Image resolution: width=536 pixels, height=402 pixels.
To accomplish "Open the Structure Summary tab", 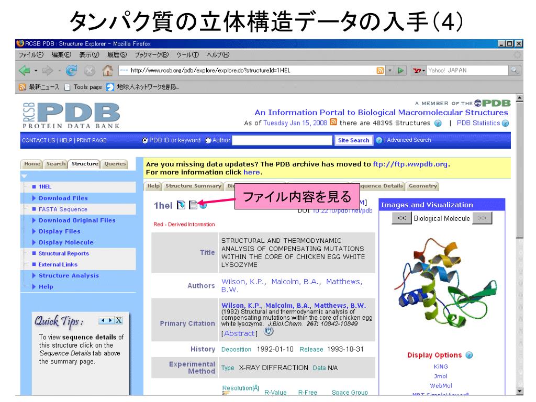I will pyautogui.click(x=193, y=186).
